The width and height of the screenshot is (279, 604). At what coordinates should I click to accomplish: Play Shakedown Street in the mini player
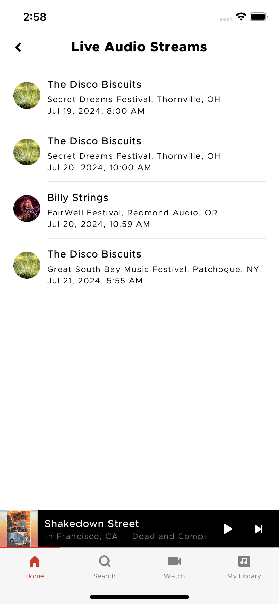pyautogui.click(x=228, y=529)
